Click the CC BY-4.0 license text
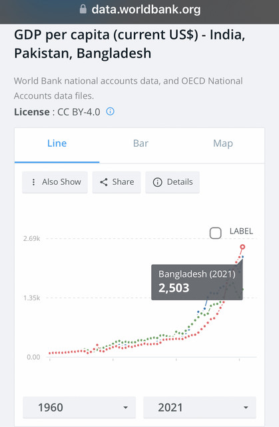Image resolution: width=279 pixels, height=427 pixels. tap(79, 112)
